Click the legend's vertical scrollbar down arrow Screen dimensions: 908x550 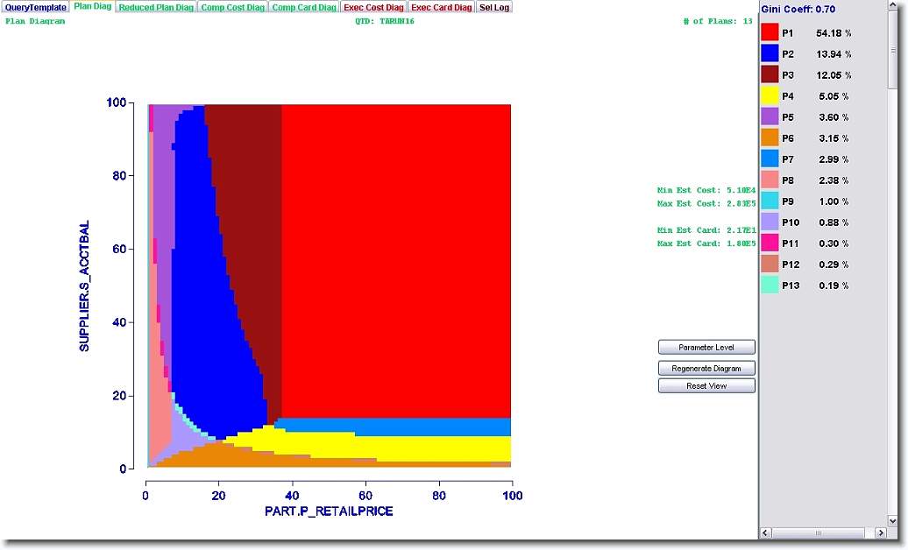[x=893, y=520]
